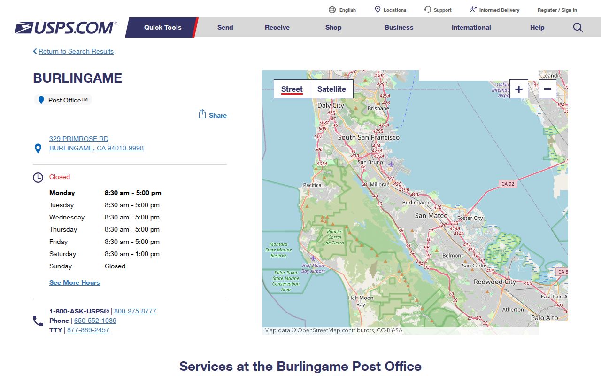Viewport: 601px width, 376px height.
Task: Open the search magnifier icon
Action: [578, 27]
